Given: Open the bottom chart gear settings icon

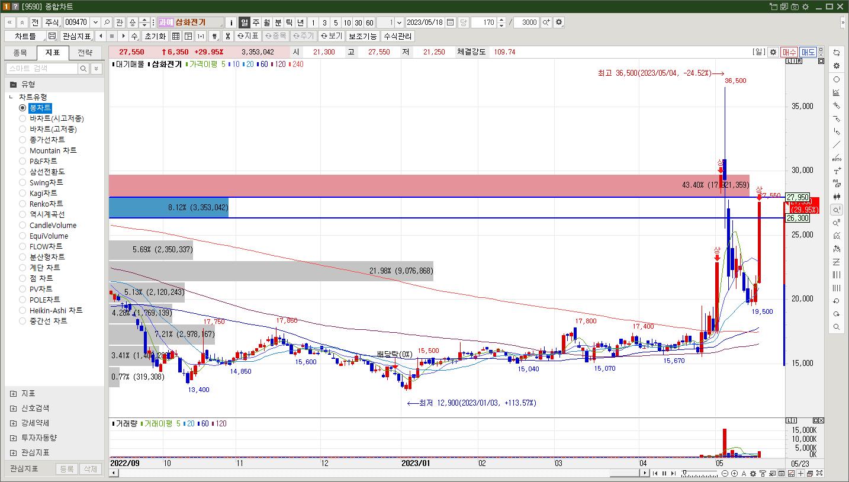Looking at the screenshot, I should click(753, 473).
